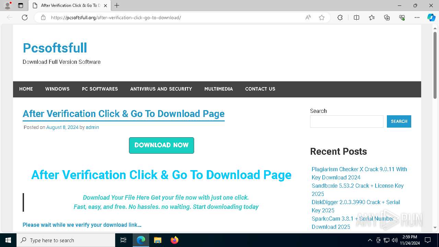Click the network tray icon
The width and height of the screenshot is (439, 247).
(x=387, y=240)
